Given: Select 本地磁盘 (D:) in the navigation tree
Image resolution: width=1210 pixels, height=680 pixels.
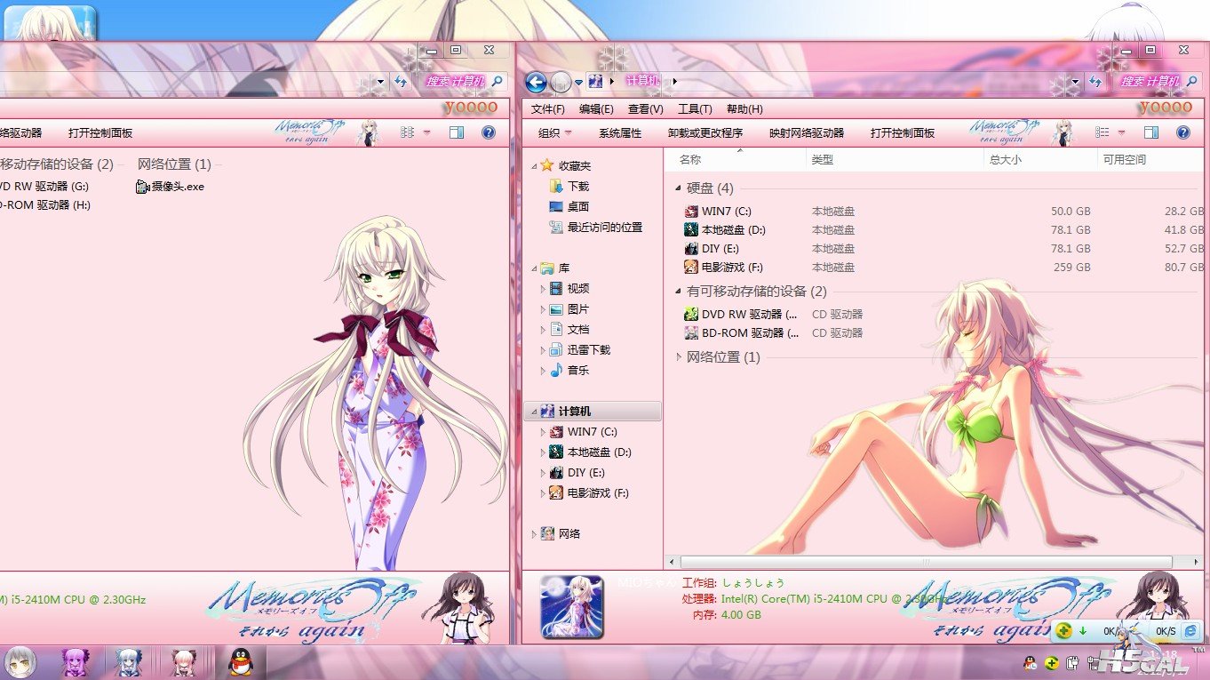Looking at the screenshot, I should [x=589, y=452].
